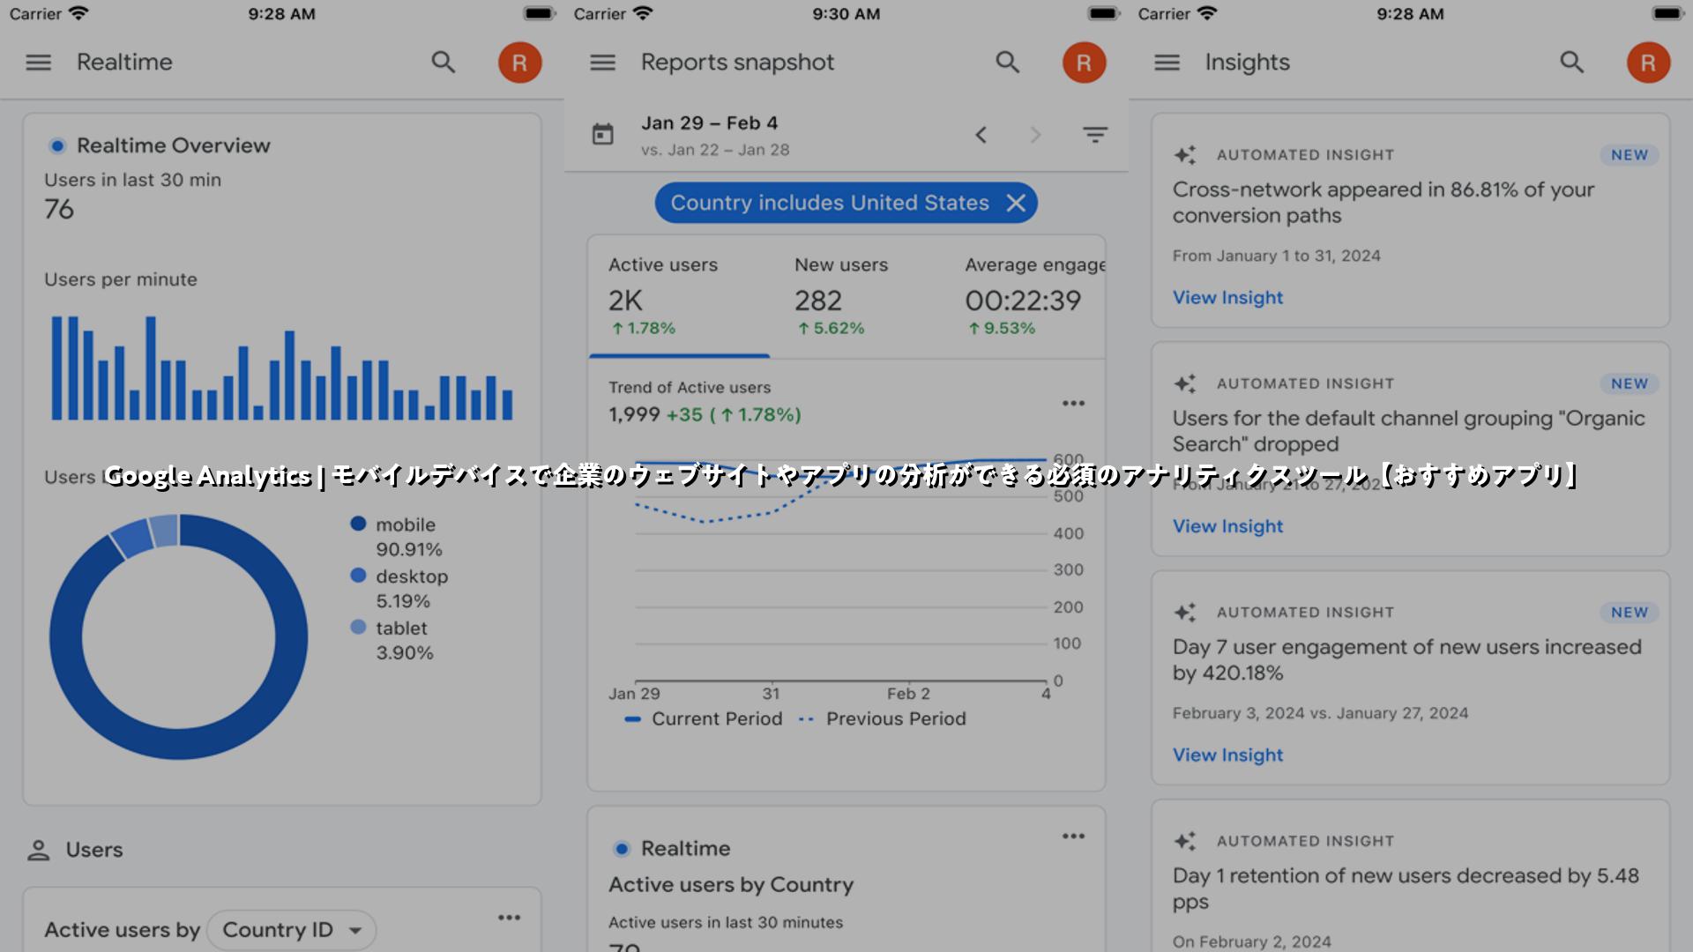The height and width of the screenshot is (952, 1693).
Task: Click Jan 29 – Feb 4 date range
Action: click(709, 123)
